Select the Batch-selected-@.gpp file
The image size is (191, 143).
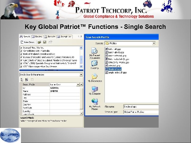coord(117,59)
